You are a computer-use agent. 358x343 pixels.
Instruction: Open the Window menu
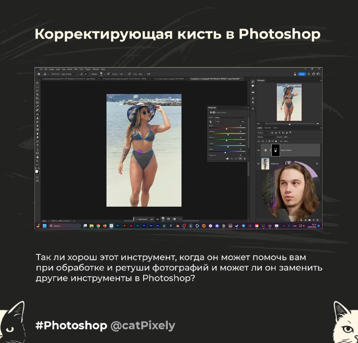point(96,69)
